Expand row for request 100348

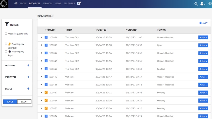(x=41, y=37)
